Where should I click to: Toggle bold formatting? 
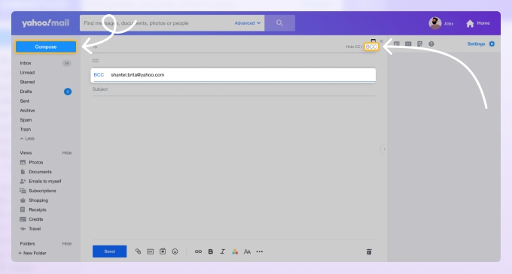pyautogui.click(x=211, y=251)
